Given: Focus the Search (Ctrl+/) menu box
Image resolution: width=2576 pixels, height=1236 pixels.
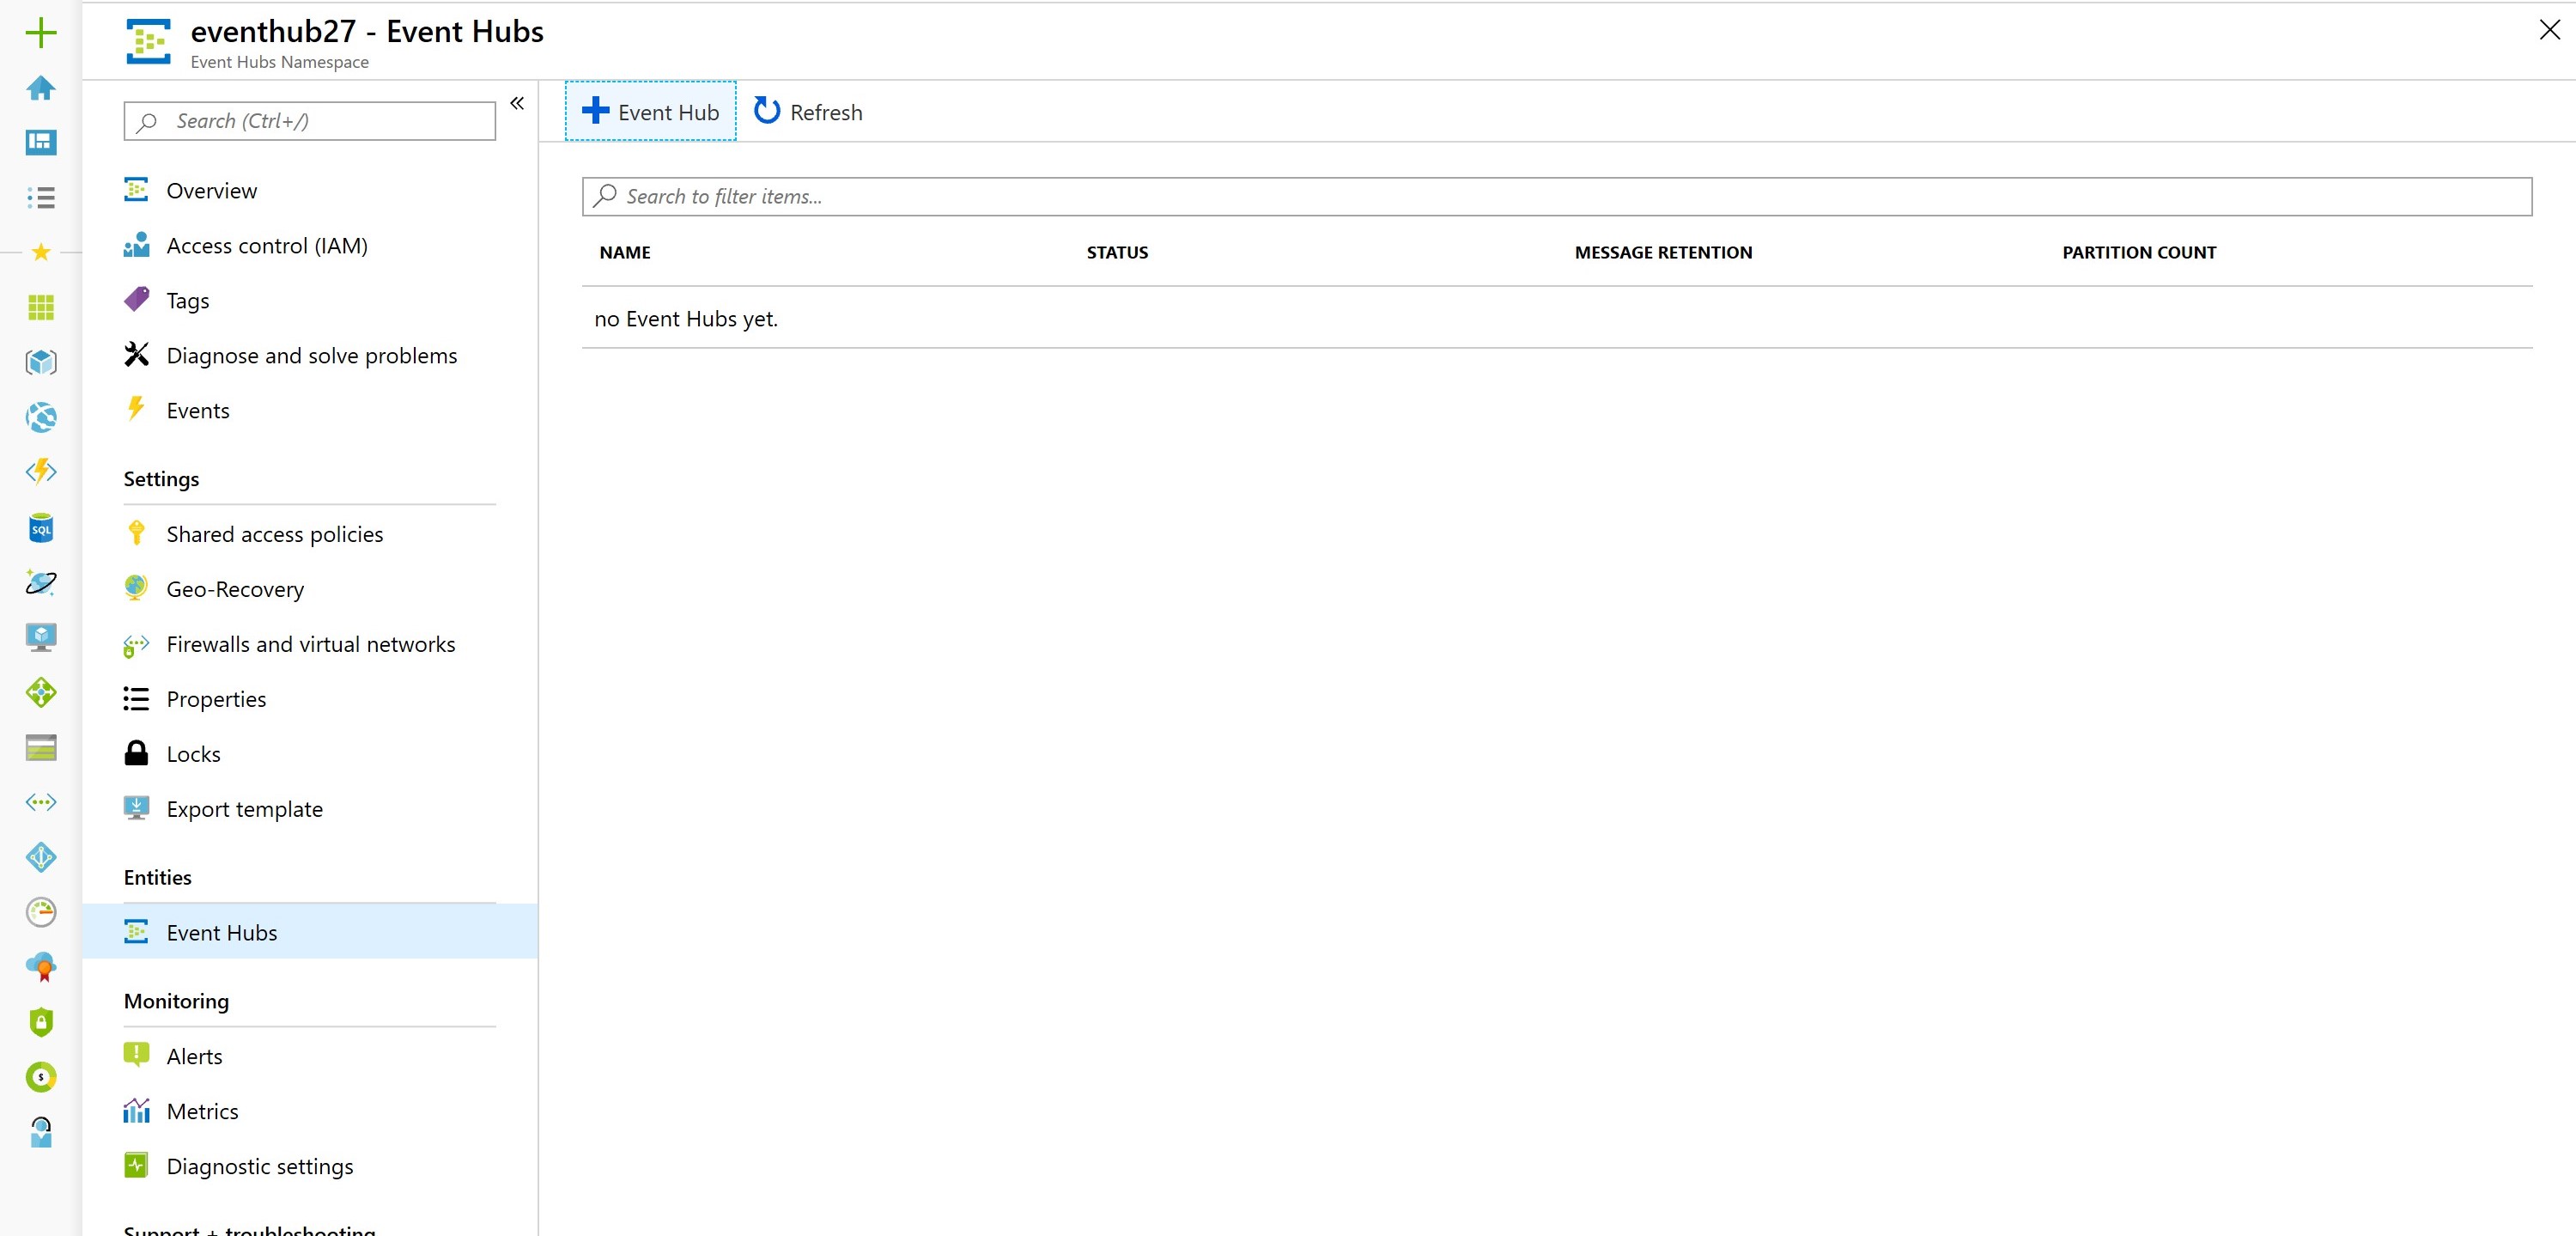Looking at the screenshot, I should tap(310, 121).
